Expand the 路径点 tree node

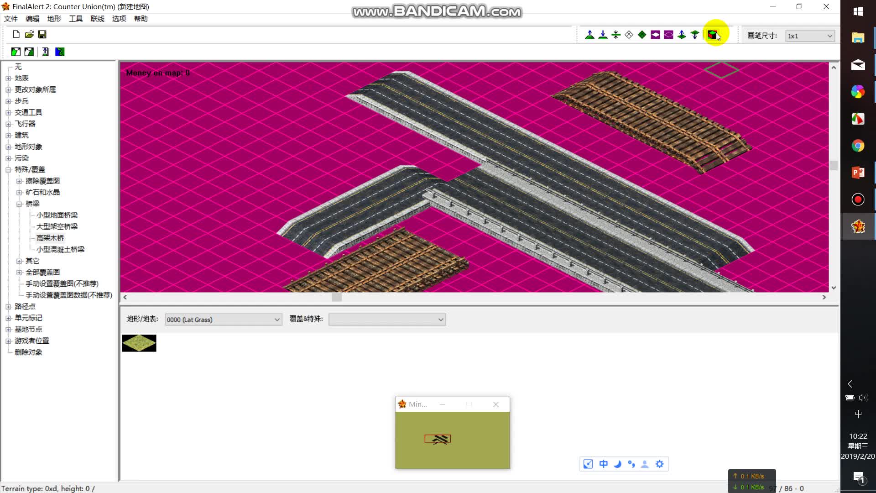click(x=8, y=307)
